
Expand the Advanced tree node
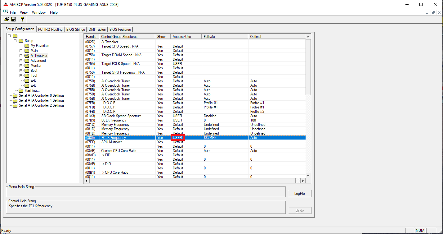(21, 61)
